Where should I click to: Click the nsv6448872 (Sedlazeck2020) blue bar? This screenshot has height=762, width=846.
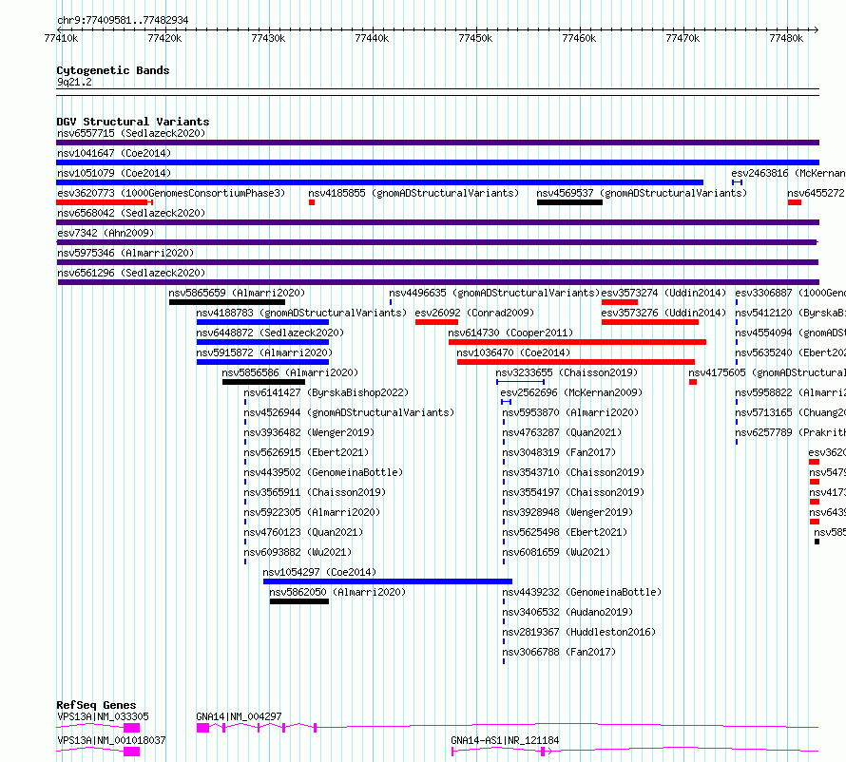[x=262, y=342]
